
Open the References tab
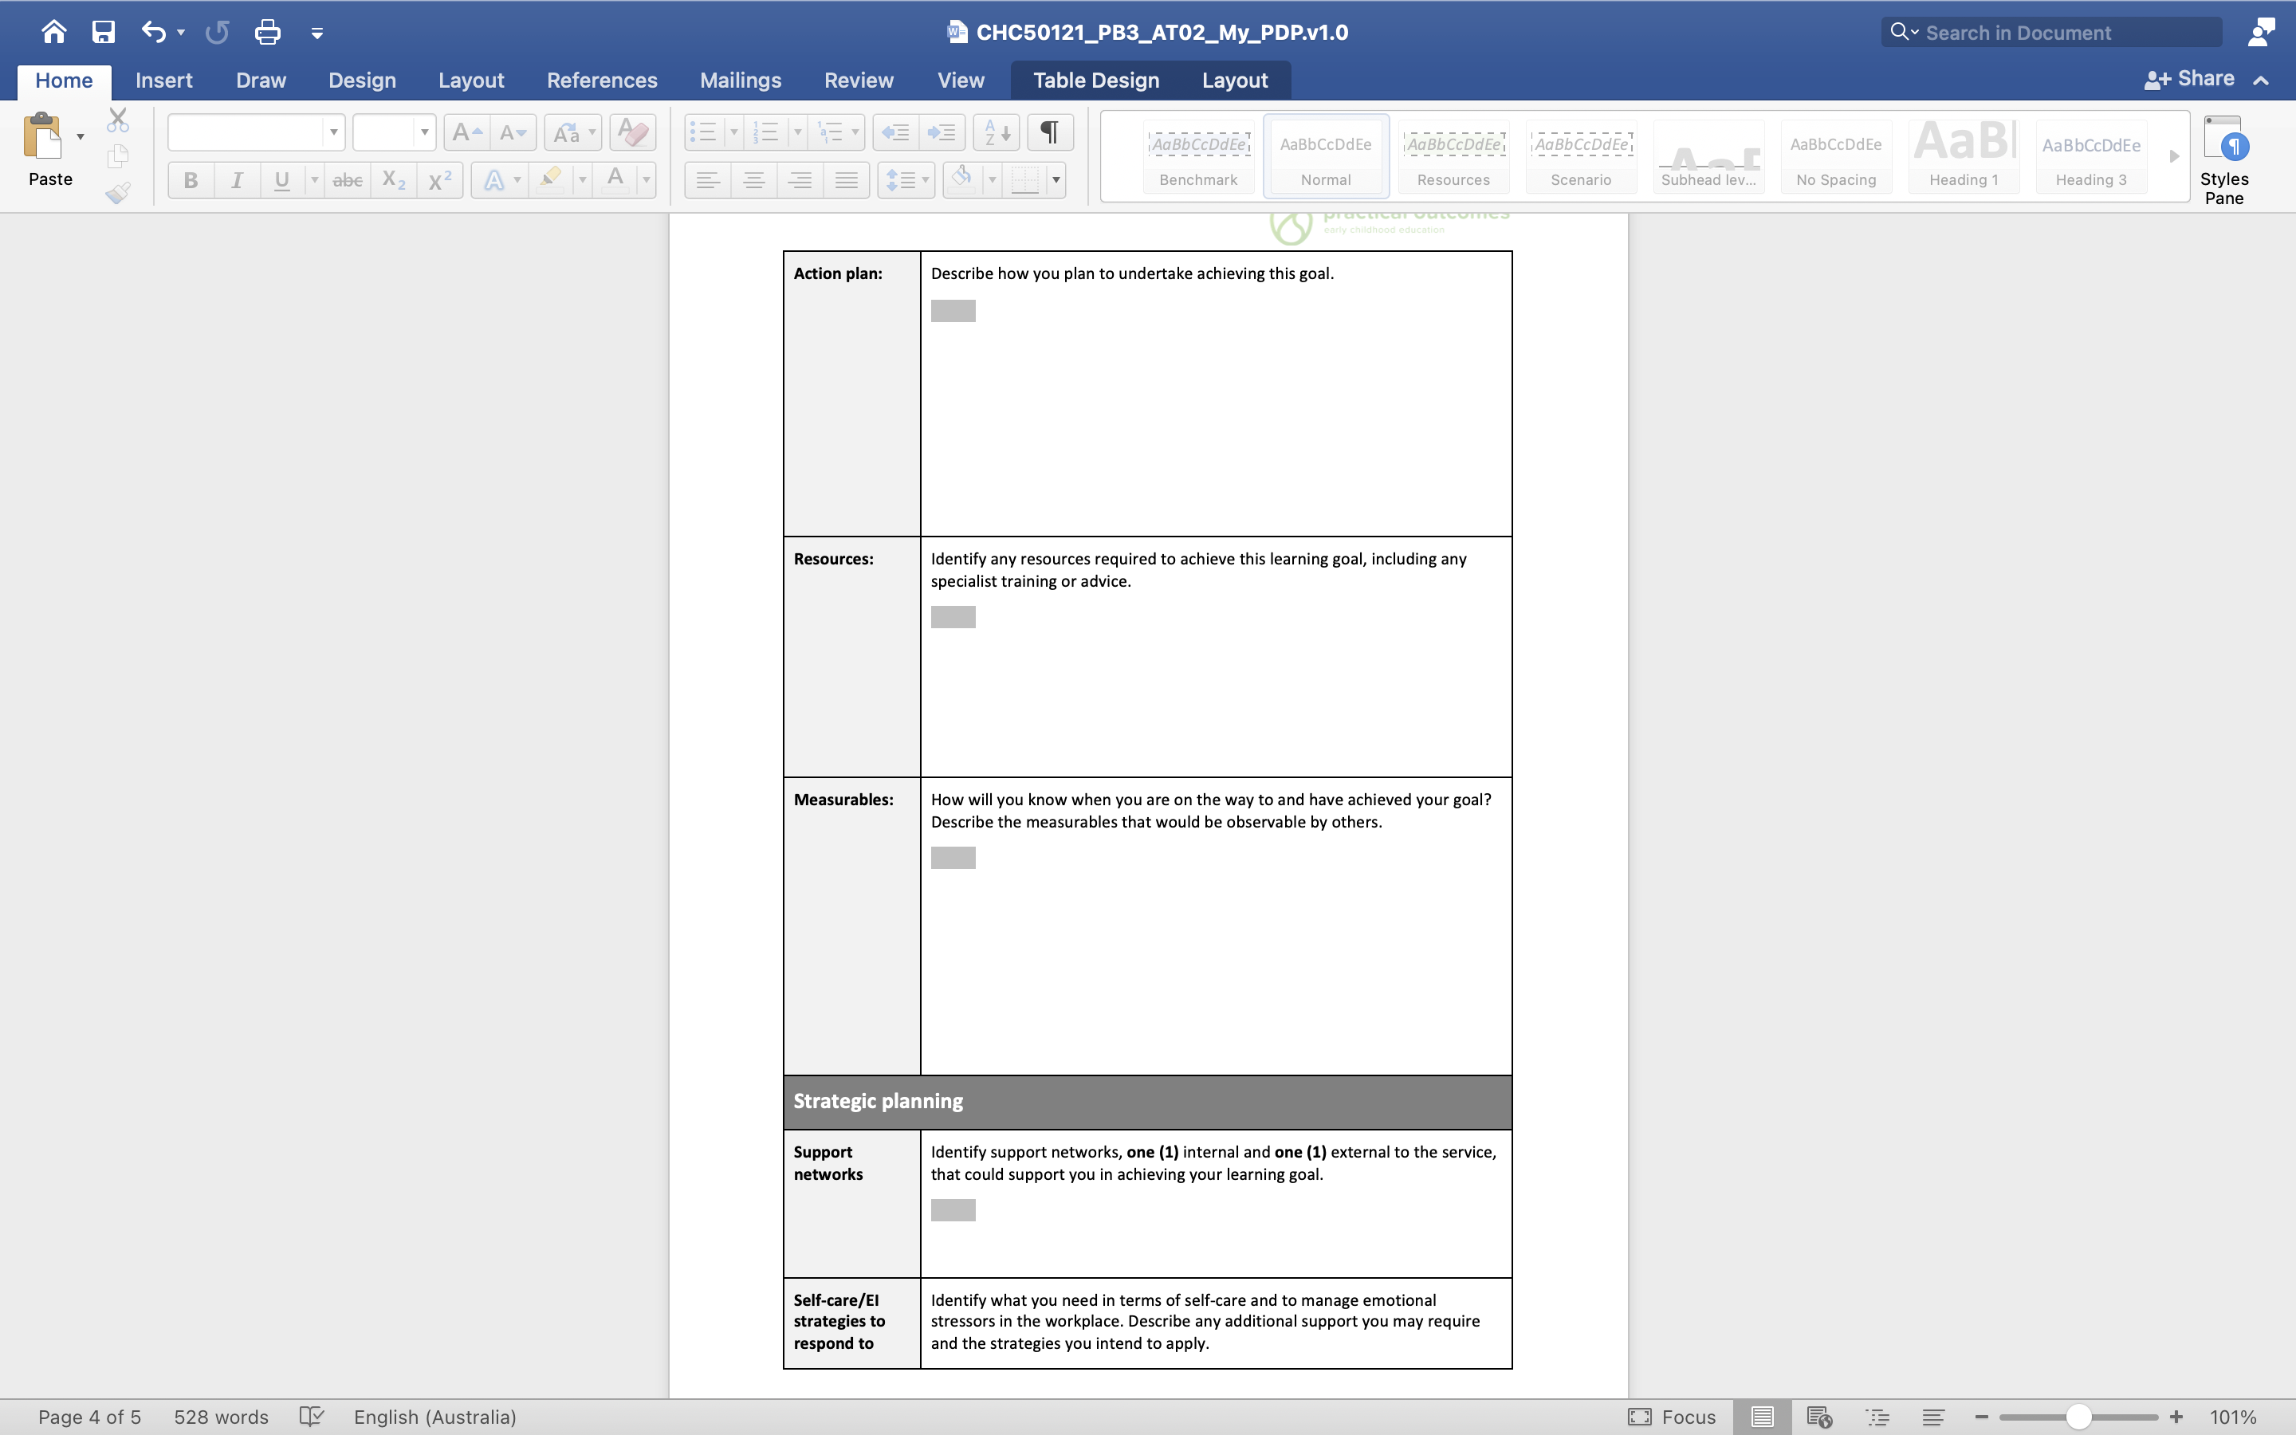click(x=602, y=81)
